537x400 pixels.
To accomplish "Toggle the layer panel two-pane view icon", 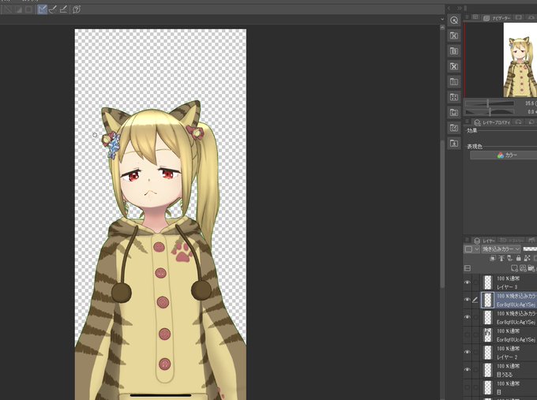I will 468,268.
